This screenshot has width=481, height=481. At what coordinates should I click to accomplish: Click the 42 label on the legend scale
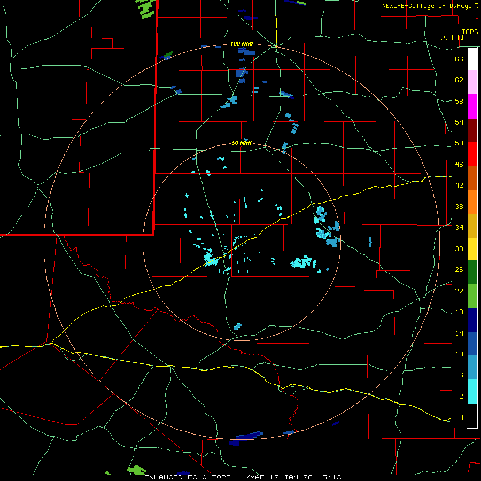click(459, 185)
